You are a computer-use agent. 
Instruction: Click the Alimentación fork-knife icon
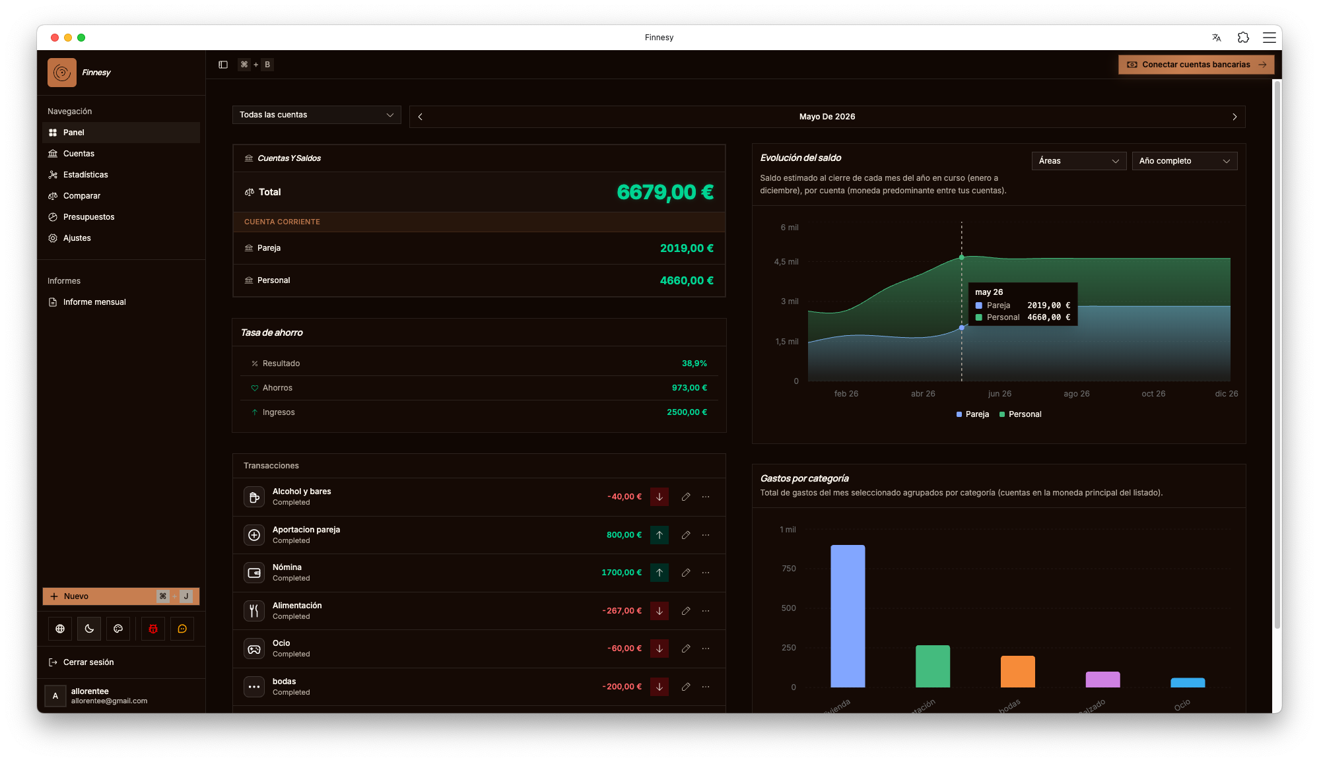[254, 611]
